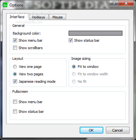
Task: Switch to the Interface tab
Action: [x=17, y=17]
